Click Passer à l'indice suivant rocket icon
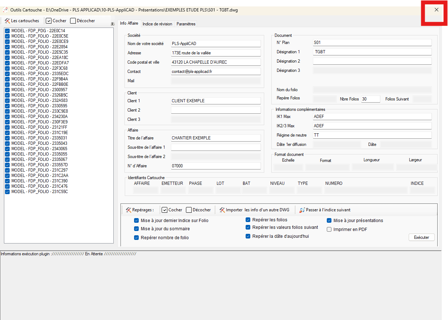Image resolution: width=448 pixels, height=320 pixels. 302,210
